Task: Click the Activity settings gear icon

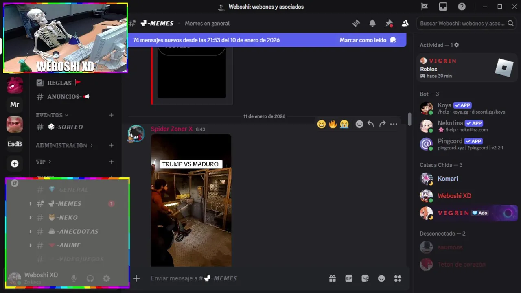Action: coord(456,45)
